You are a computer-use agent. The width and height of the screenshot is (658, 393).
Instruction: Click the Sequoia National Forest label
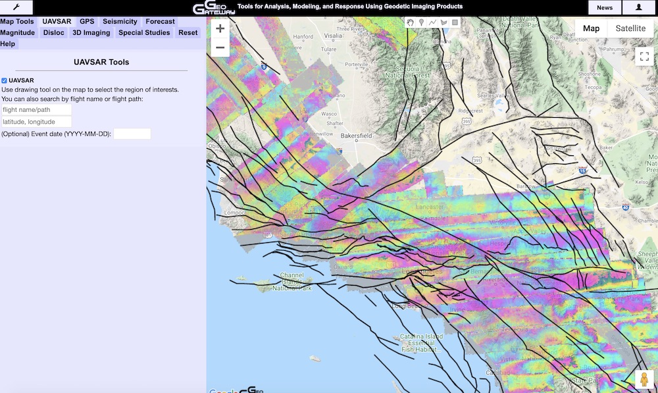click(407, 72)
